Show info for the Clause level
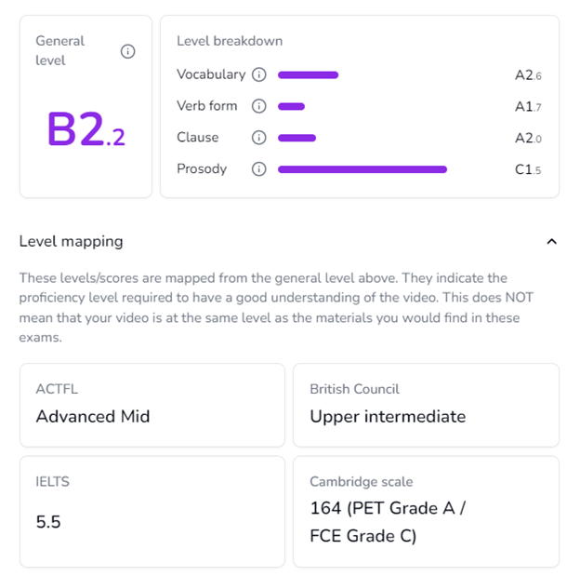Viewport: 580px width, 576px height. (259, 138)
